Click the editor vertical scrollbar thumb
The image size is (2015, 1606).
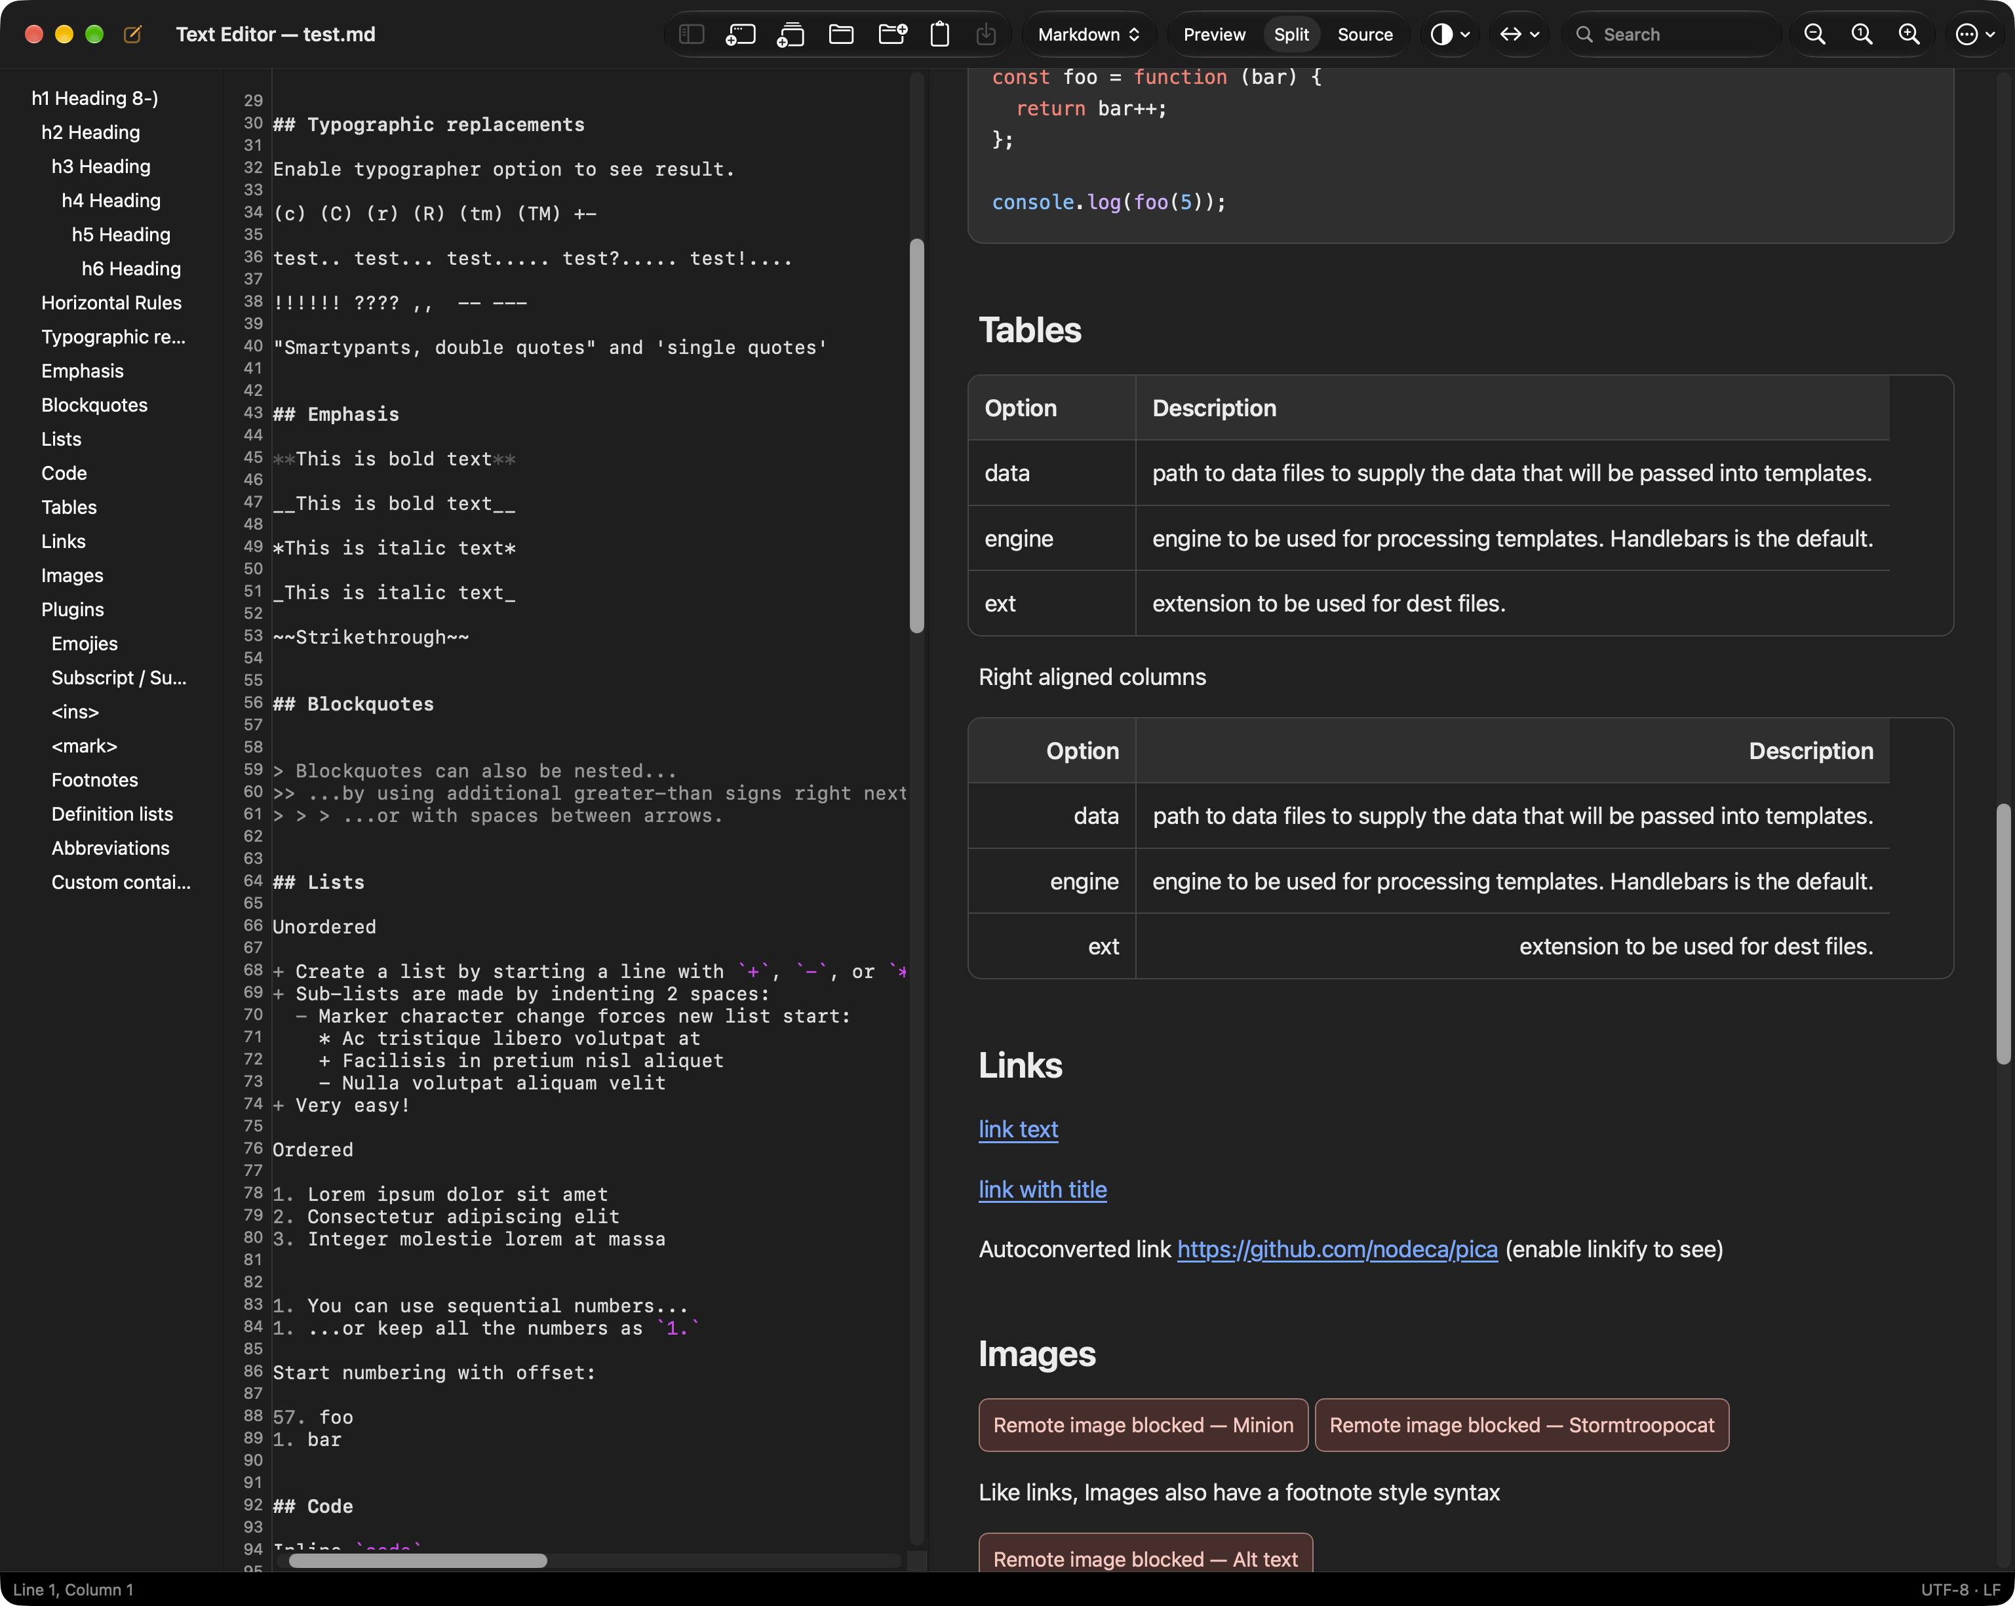[916, 436]
